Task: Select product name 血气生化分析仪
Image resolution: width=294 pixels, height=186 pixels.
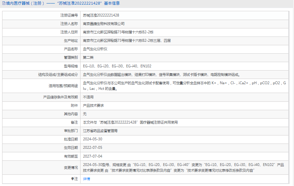Action: point(95,49)
